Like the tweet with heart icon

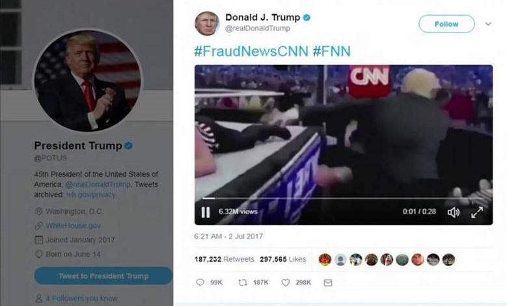pyautogui.click(x=286, y=283)
